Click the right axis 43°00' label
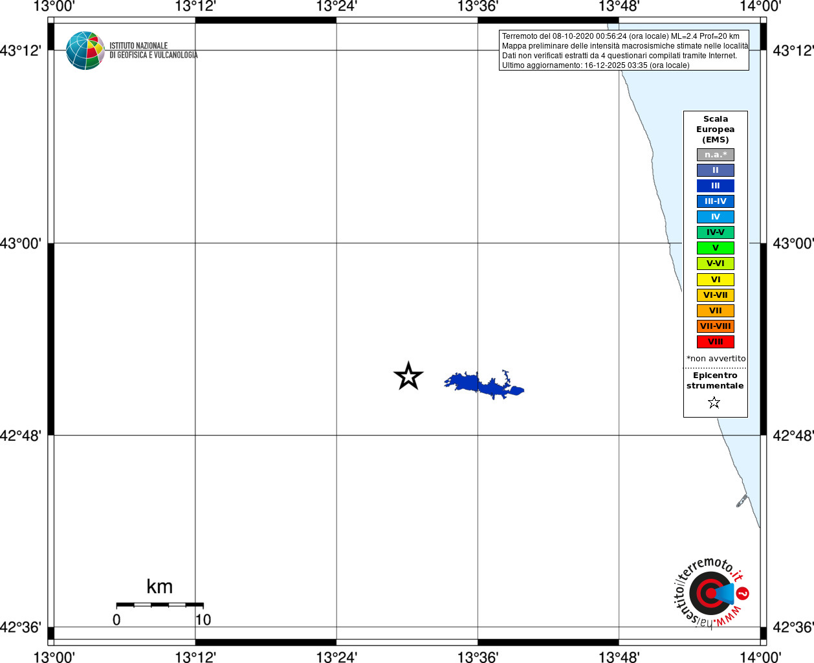Image resolution: width=814 pixels, height=663 pixels. click(793, 243)
